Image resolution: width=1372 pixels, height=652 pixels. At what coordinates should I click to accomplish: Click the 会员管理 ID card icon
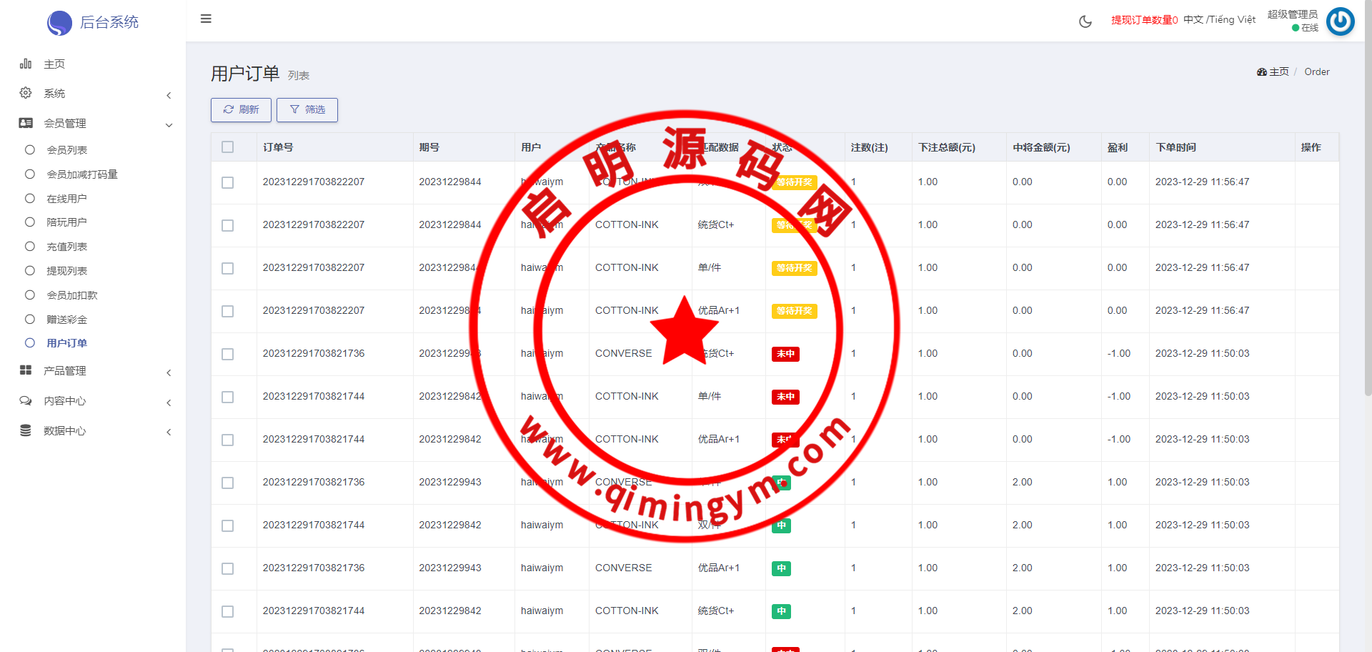click(x=26, y=124)
